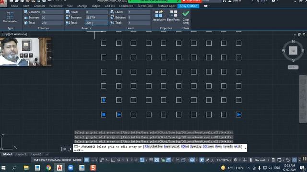Click the Stop Share red button
Viewport: 307px width, 172px height.
click(191, 1)
